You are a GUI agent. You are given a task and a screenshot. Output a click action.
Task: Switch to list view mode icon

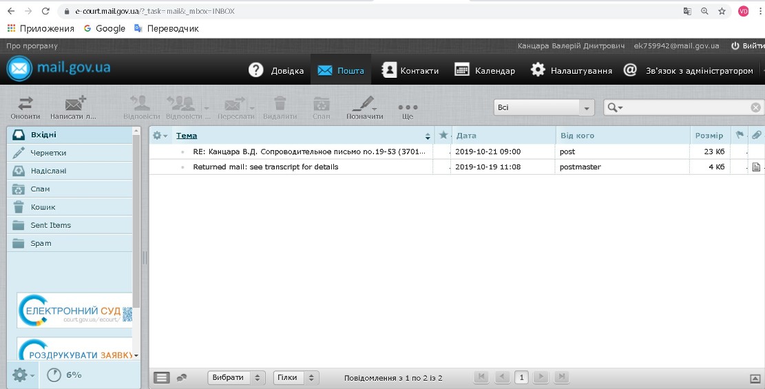point(162,377)
